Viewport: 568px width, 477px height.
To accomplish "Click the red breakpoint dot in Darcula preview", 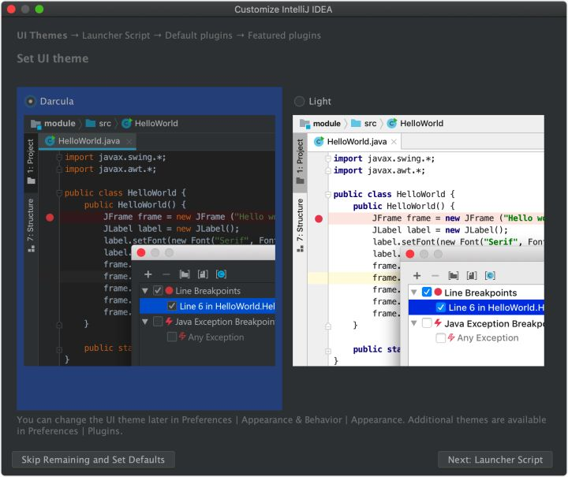I will point(50,217).
